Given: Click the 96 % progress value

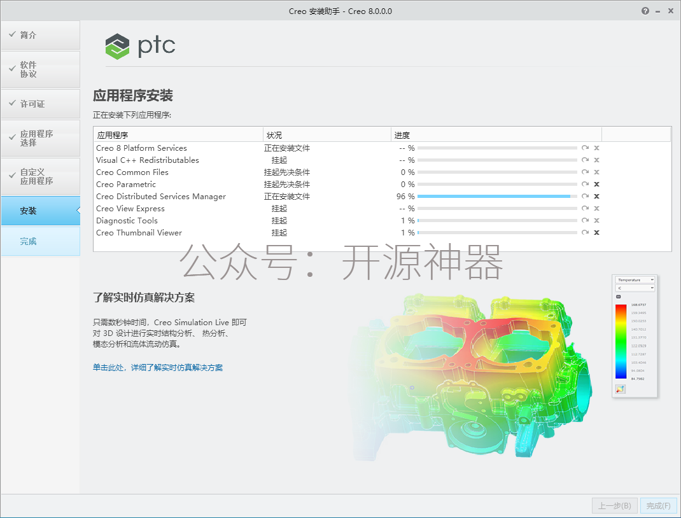Looking at the screenshot, I should (x=405, y=196).
